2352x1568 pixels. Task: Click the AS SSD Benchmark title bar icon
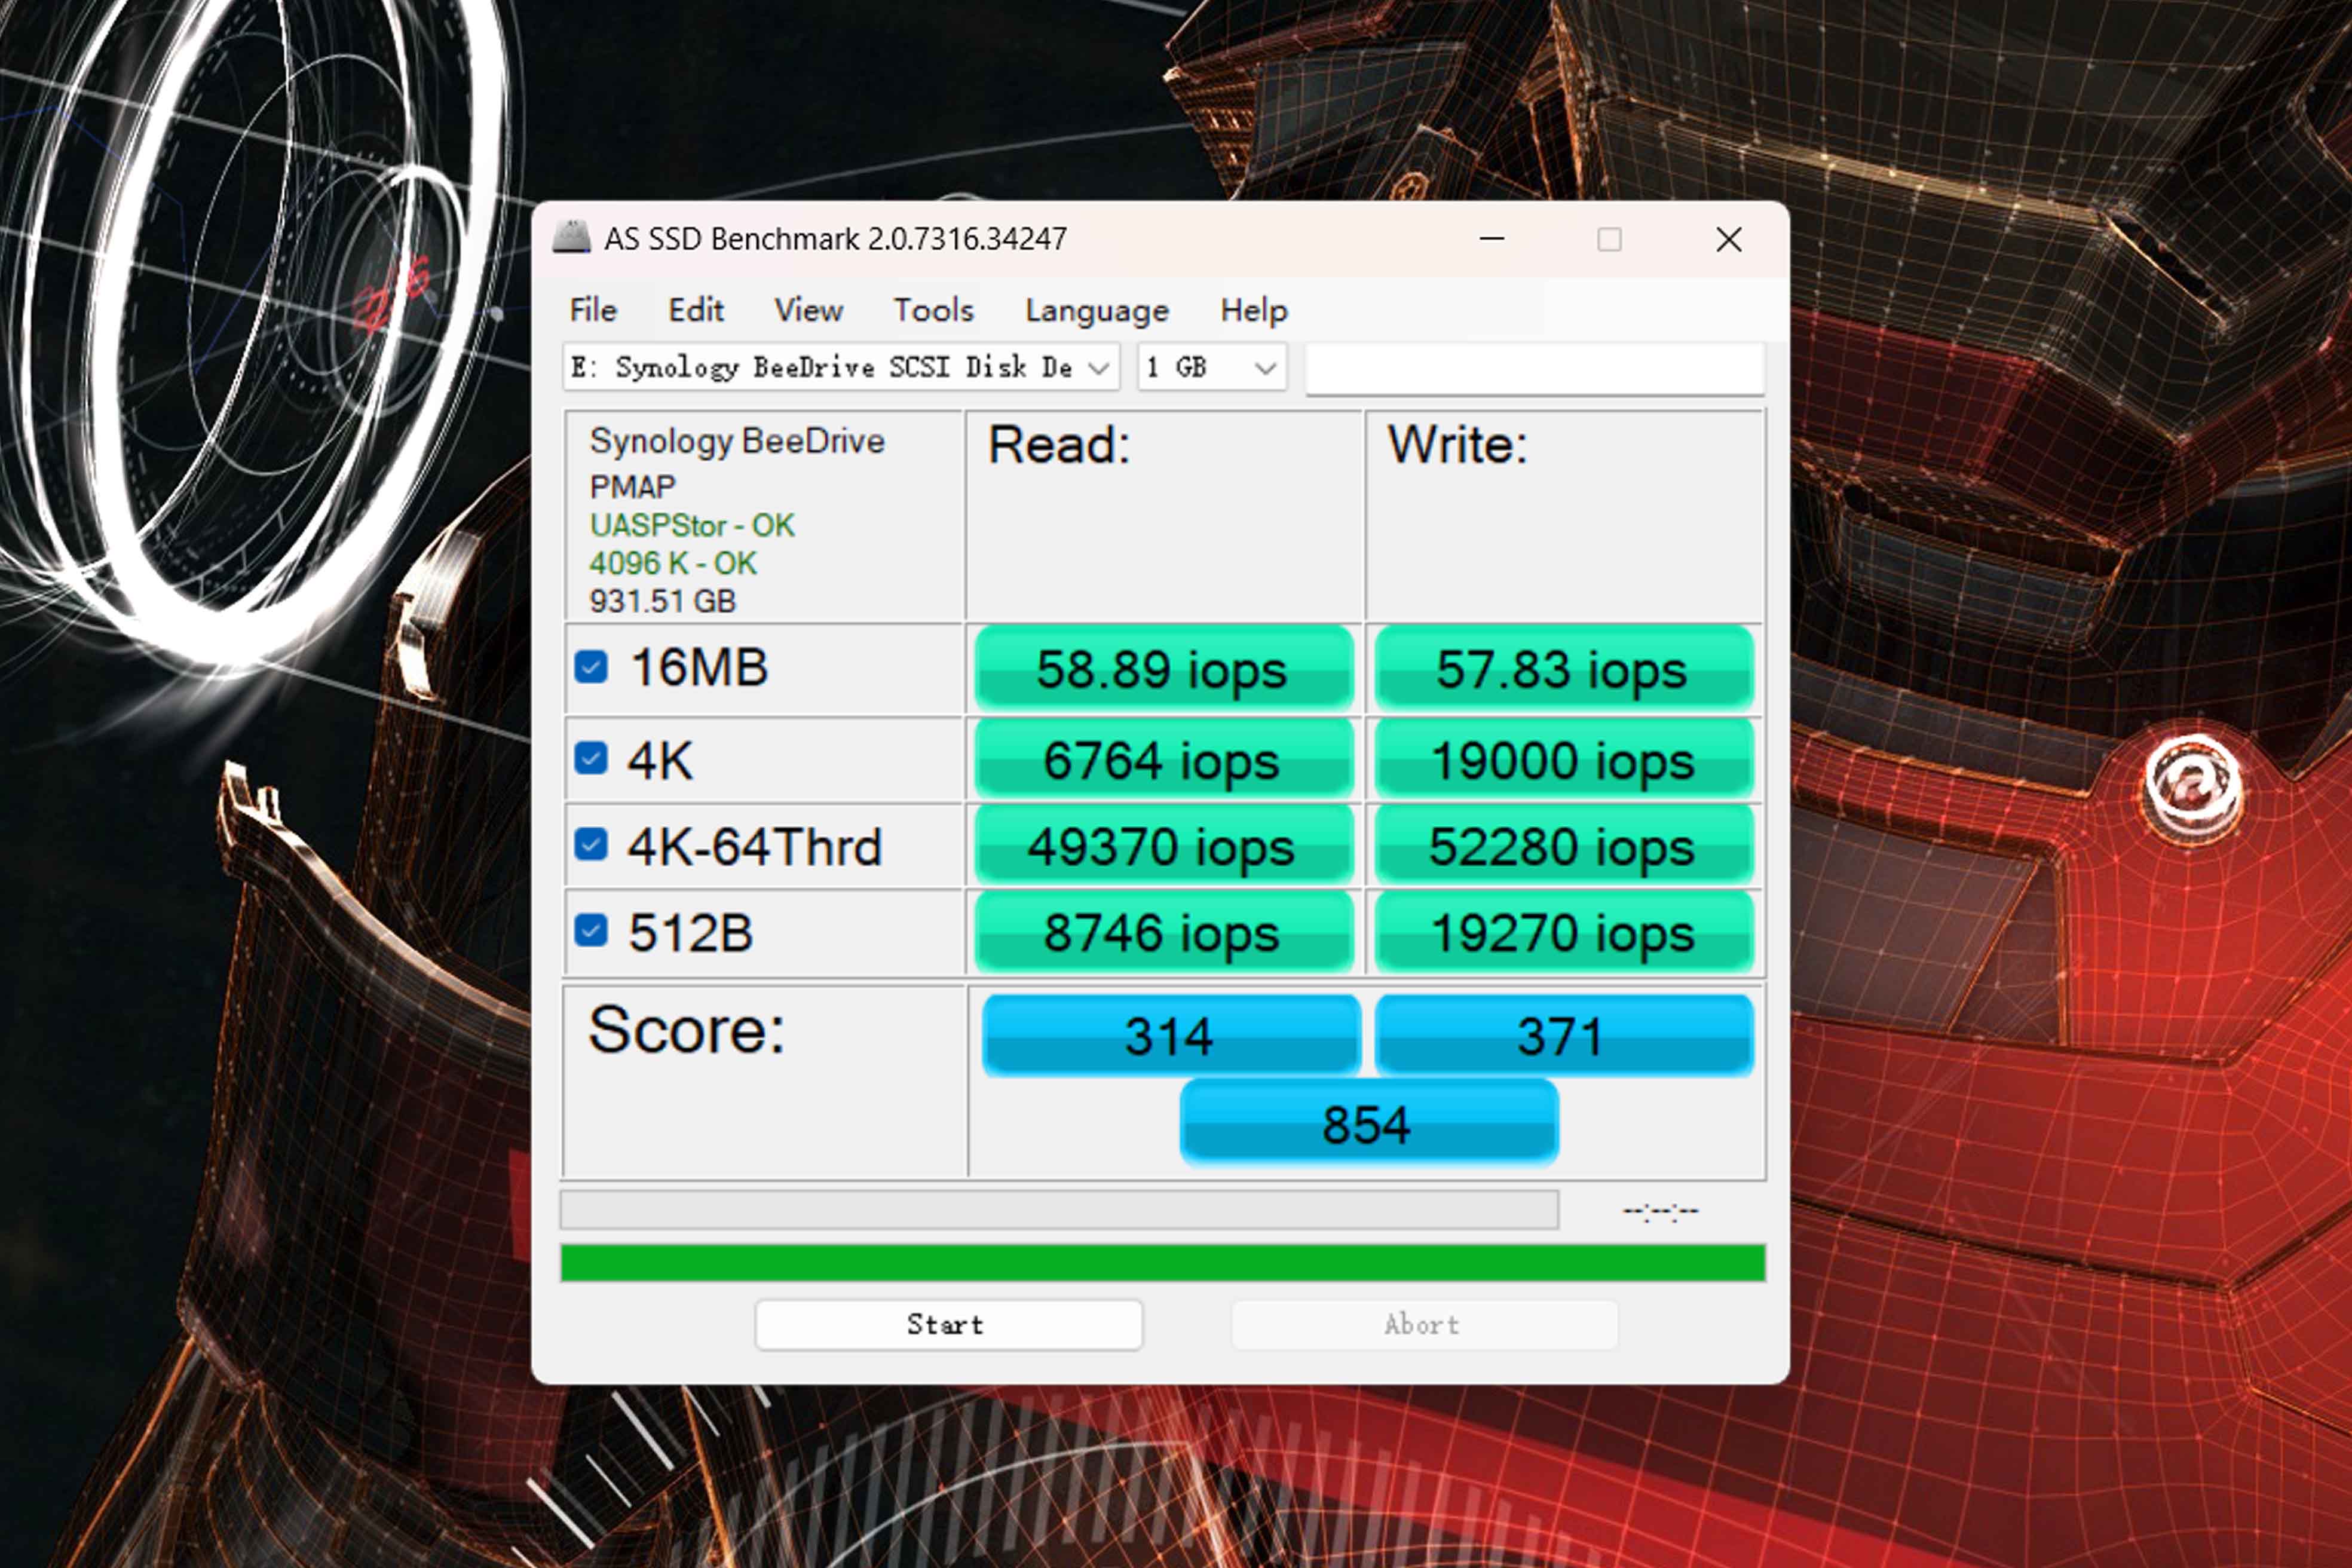coord(572,238)
